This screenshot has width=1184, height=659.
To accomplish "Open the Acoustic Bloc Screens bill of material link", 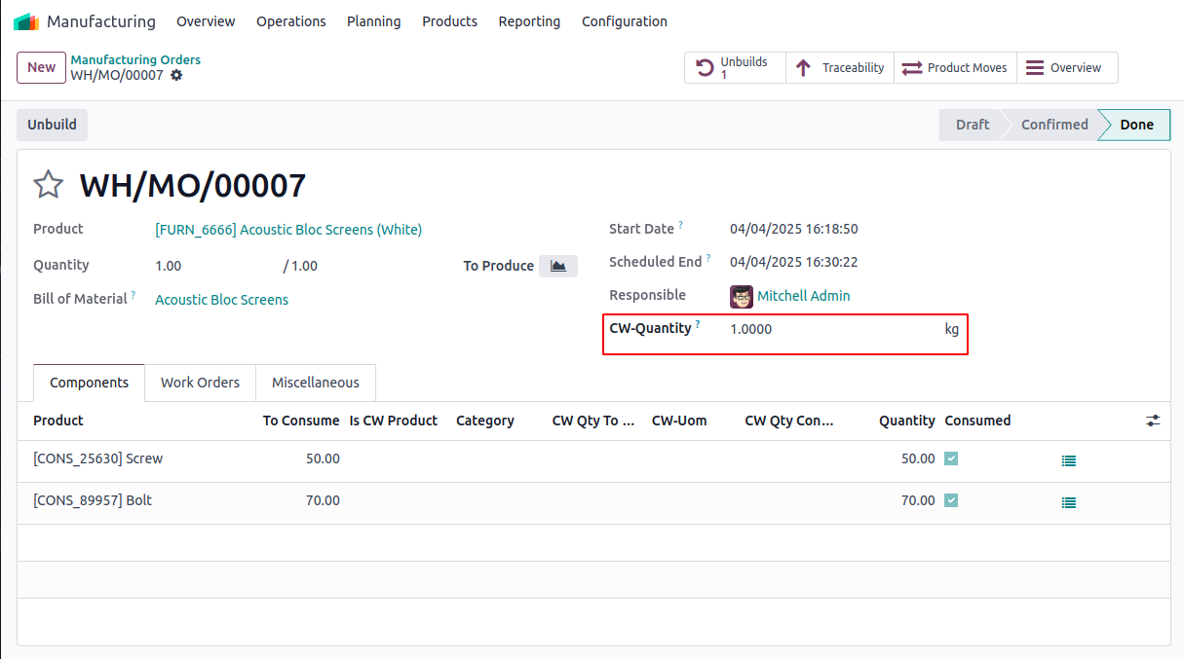I will [x=221, y=300].
